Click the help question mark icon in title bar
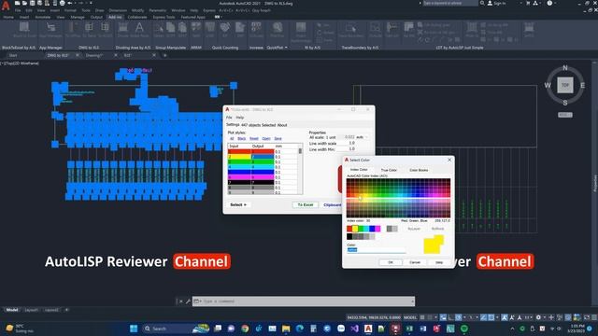The image size is (598, 336). (x=549, y=3)
